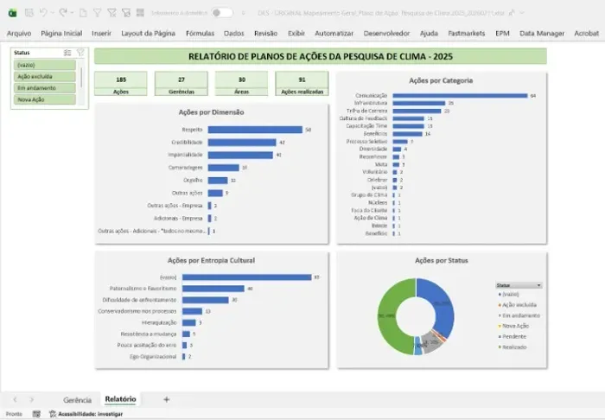Click the macro recording icon in status bar
The height and width of the screenshot is (420, 605).
pyautogui.click(x=36, y=414)
